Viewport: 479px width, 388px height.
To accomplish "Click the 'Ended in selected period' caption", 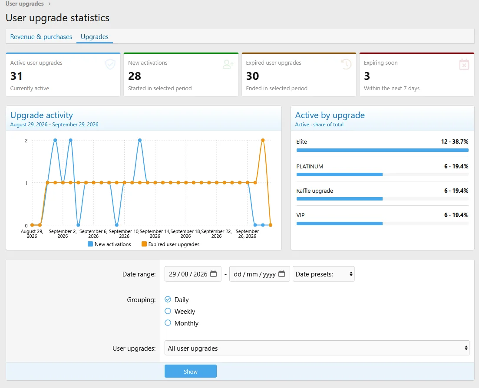I will (x=277, y=88).
